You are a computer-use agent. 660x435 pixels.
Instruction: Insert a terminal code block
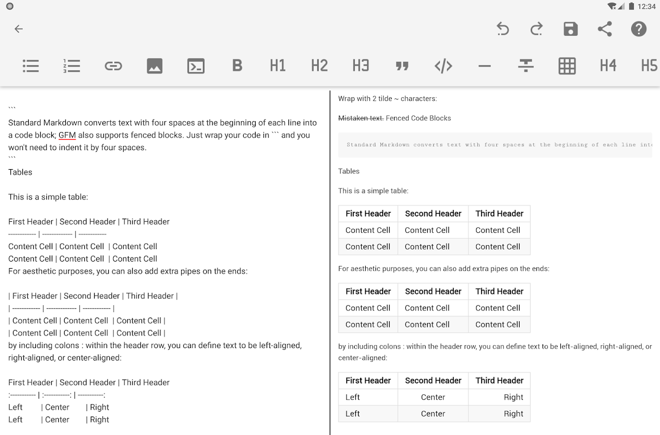coord(196,66)
